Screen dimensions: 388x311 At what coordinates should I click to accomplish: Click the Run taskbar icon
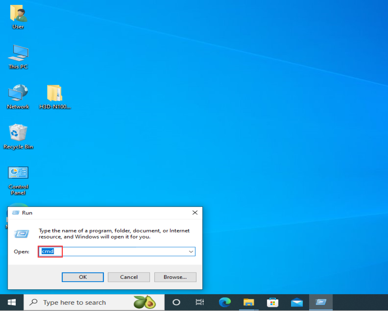pos(321,302)
